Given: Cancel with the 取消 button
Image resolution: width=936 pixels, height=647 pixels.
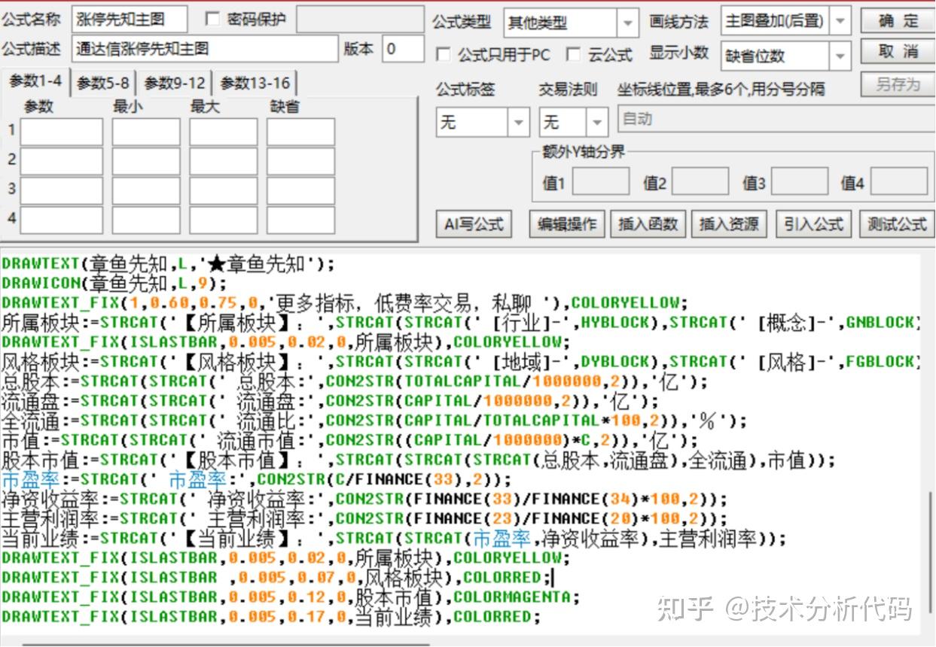Looking at the screenshot, I should [x=898, y=53].
